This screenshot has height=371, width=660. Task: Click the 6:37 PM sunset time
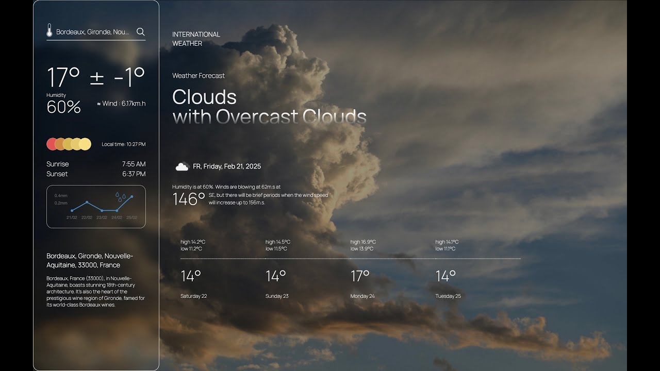tap(134, 174)
